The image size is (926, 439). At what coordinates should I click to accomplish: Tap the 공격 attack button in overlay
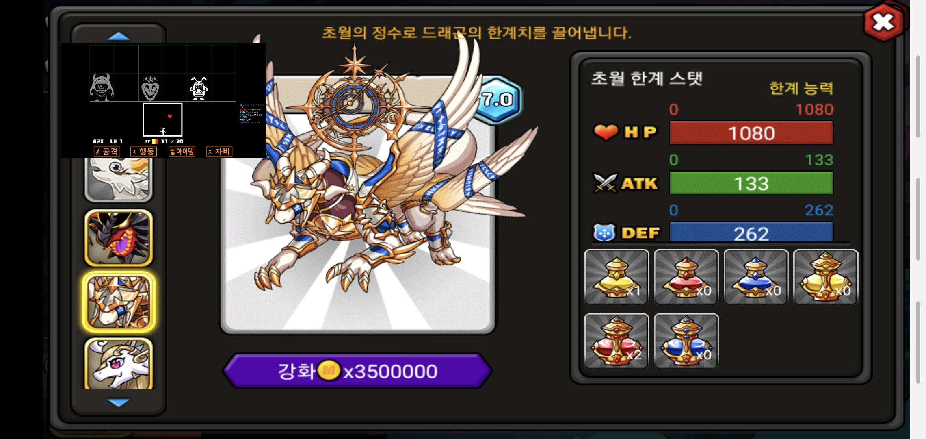click(107, 152)
